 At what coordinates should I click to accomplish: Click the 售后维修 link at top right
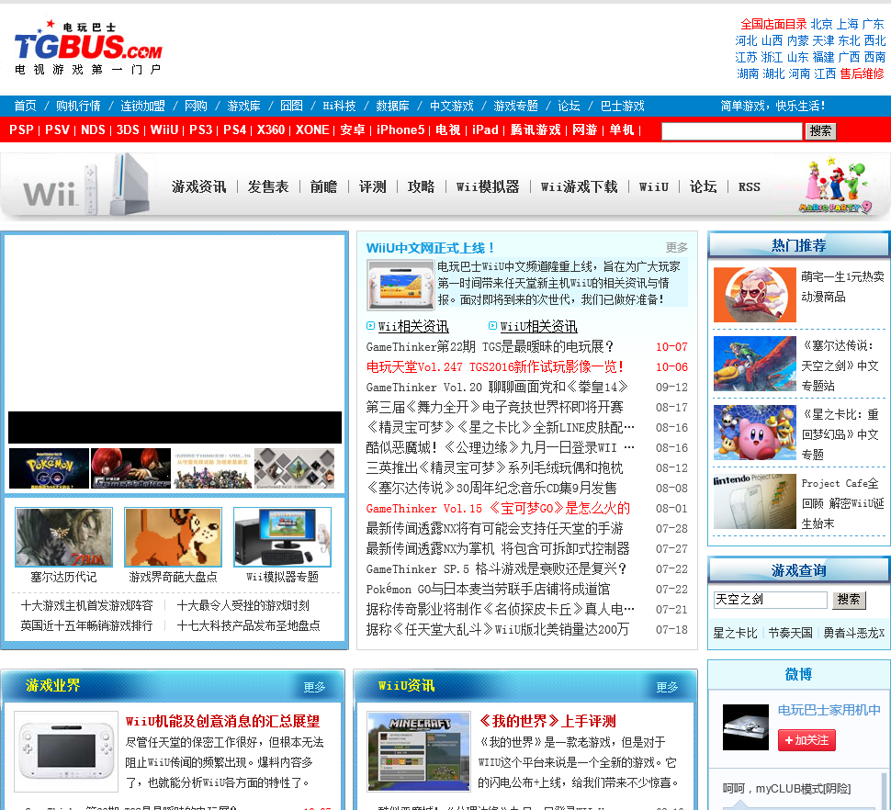[862, 73]
